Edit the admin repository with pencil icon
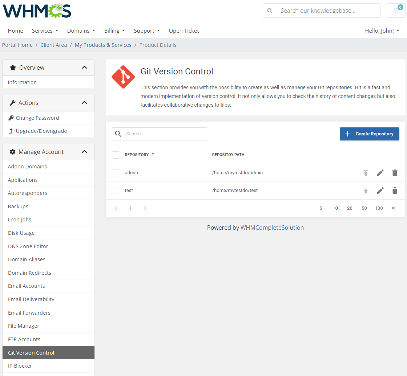The width and height of the screenshot is (407, 376). click(380, 173)
